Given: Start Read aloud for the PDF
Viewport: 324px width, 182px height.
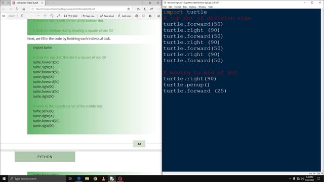Looking at the screenshot, I should (107, 16).
